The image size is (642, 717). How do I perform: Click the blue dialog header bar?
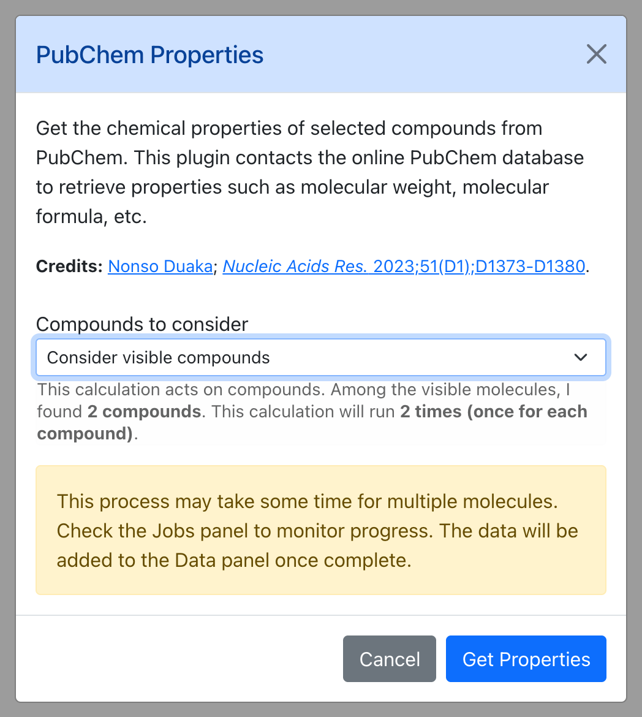tap(321, 55)
